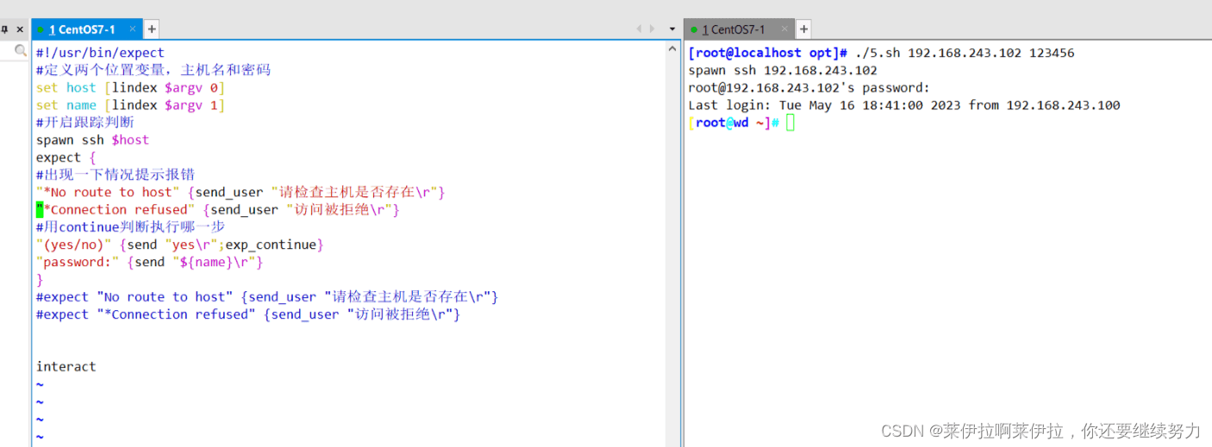Click the green status dot on the right tab
1212x447 pixels.
coord(694,30)
